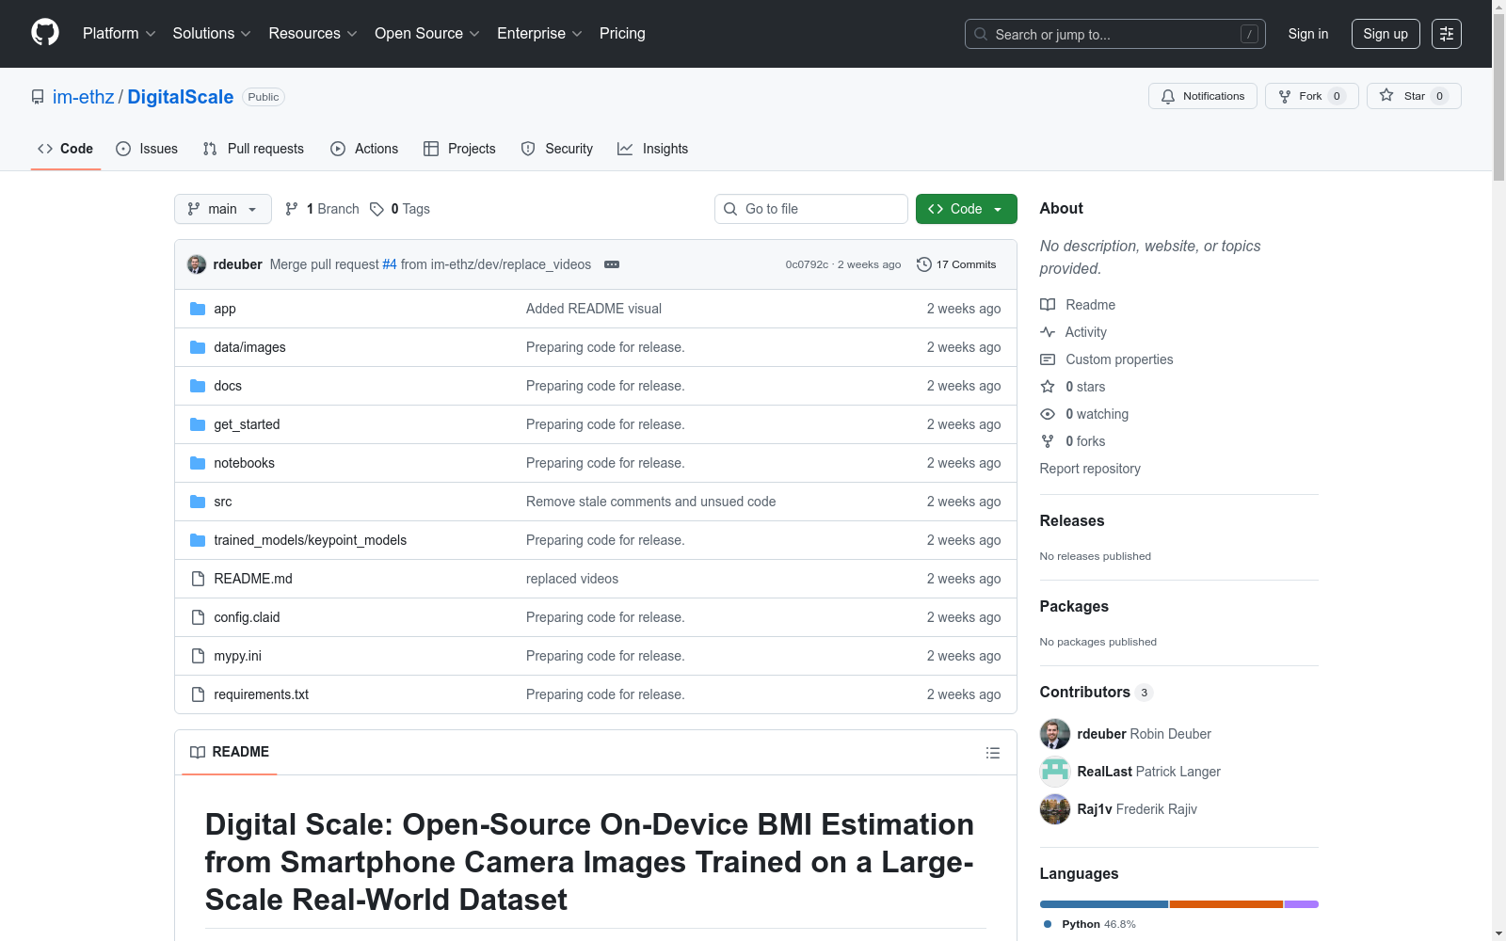Open the trained_models/keypoint_models folder
This screenshot has width=1506, height=941.
click(311, 540)
